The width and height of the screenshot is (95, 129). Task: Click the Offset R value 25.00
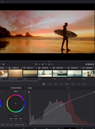pyautogui.click(x=11, y=119)
